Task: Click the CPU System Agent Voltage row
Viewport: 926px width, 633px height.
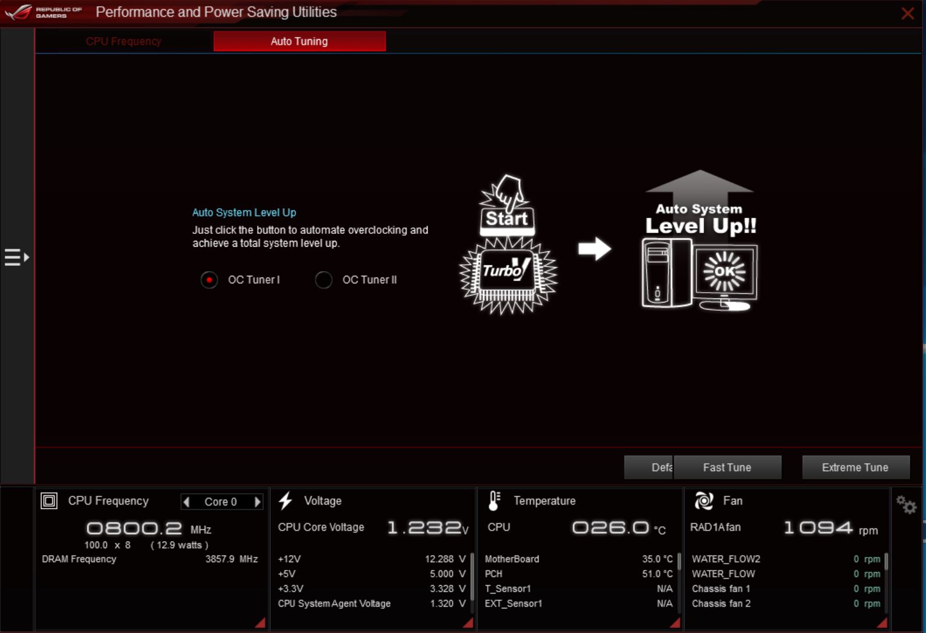Action: pos(372,603)
